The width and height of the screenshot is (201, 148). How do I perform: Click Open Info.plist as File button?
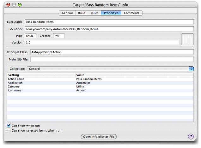(99, 137)
